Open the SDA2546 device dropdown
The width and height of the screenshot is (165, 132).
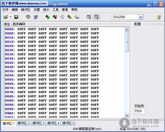tap(141, 17)
